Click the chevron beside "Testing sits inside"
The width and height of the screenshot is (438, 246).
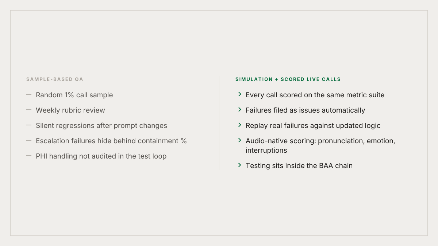240,165
